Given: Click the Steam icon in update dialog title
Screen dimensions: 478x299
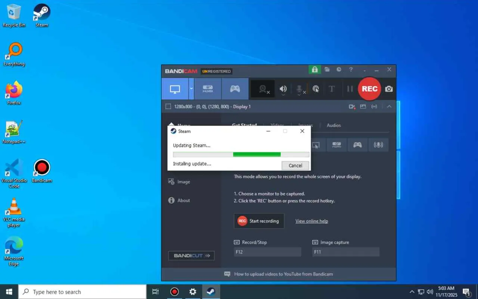Looking at the screenshot, I should pyautogui.click(x=173, y=131).
